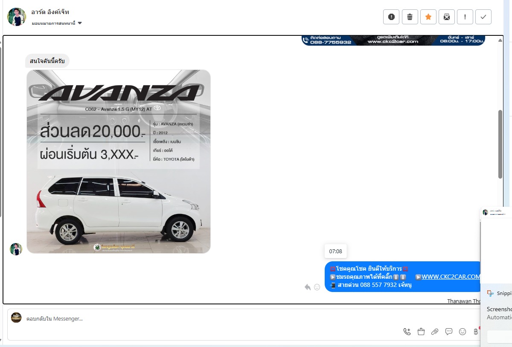Open the contact's avatar at top left
Screen dimensions: 512x347
[17, 17]
